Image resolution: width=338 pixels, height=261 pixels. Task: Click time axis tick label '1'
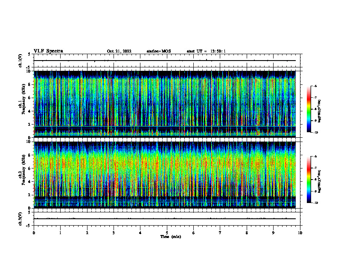[60, 233]
